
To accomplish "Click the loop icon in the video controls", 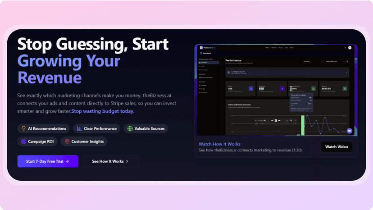I will pyautogui.click(x=287, y=120).
